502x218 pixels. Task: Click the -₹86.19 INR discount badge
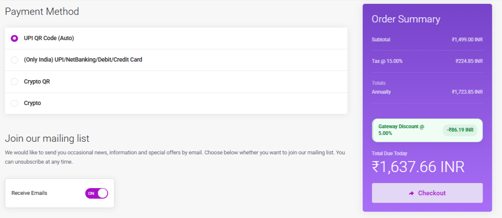point(460,130)
